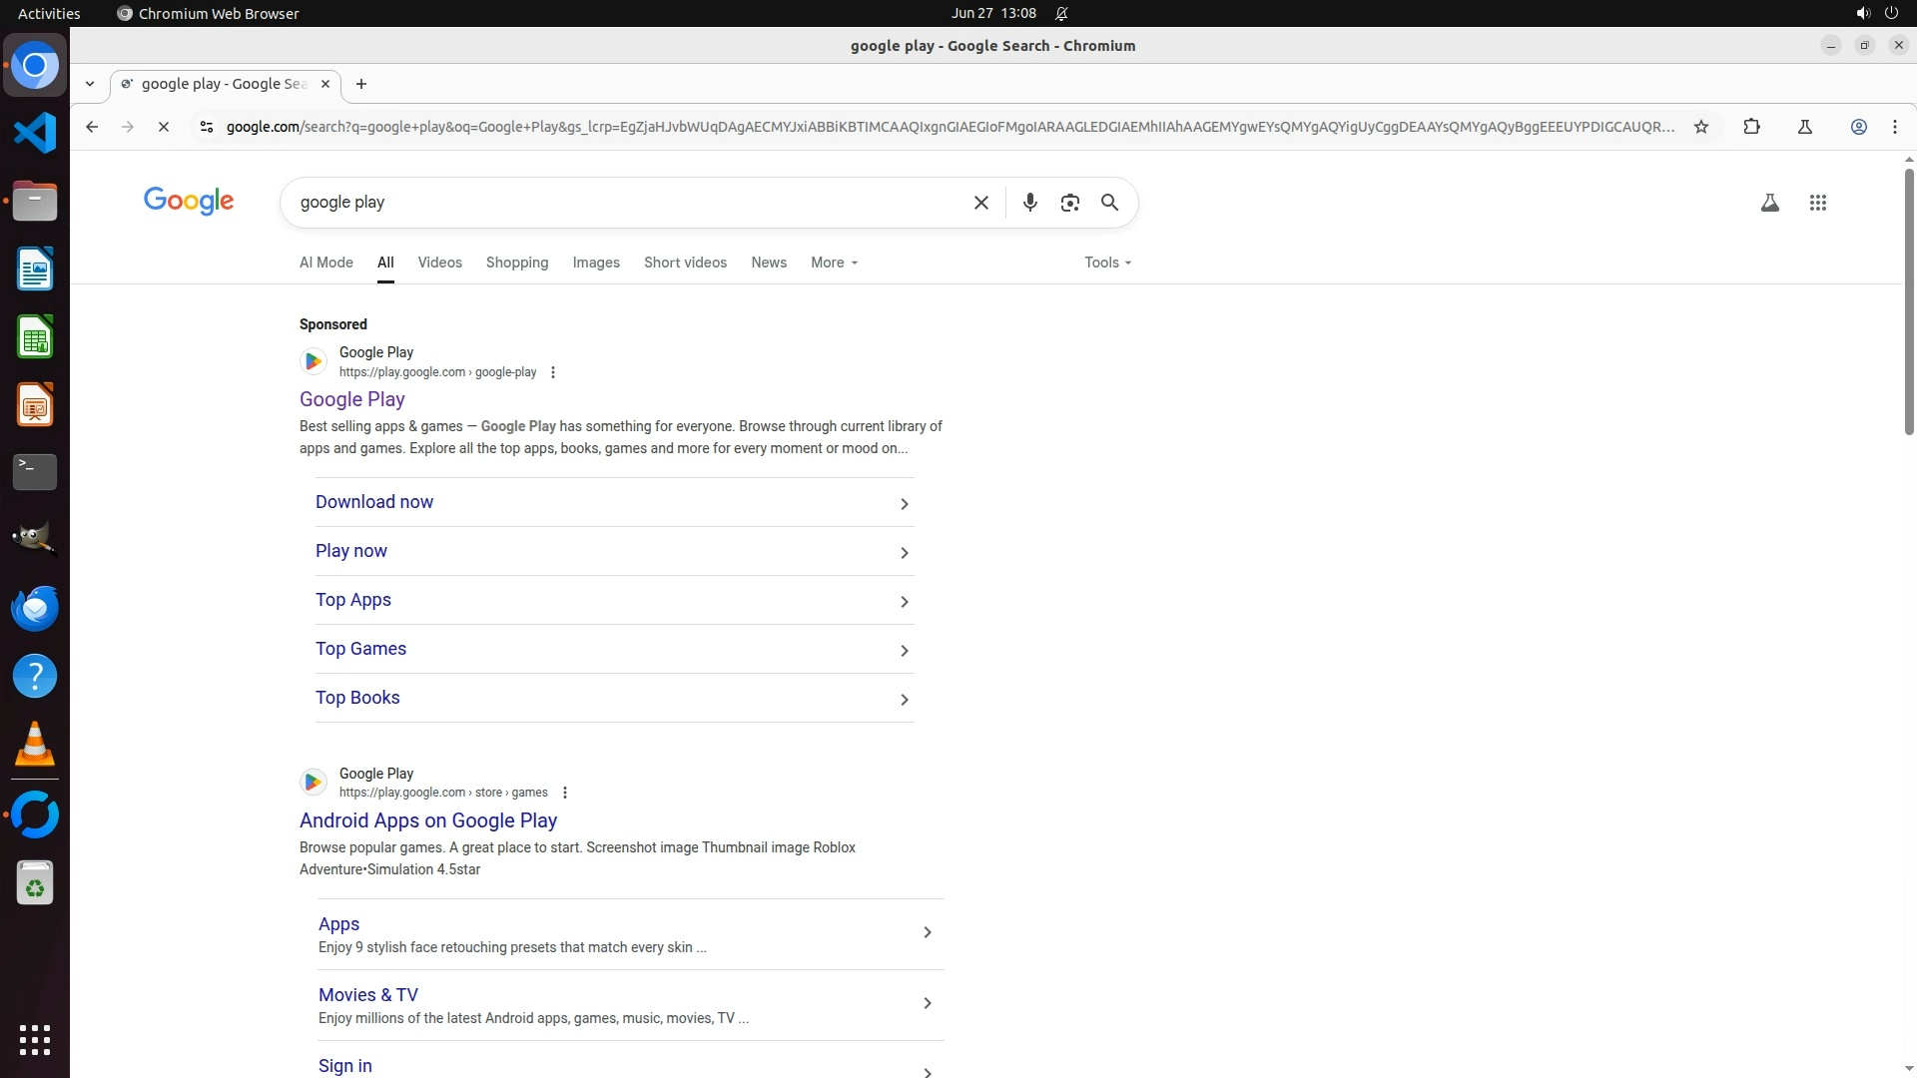Viewport: 1917px width, 1078px height.
Task: Click the voice search microphone icon
Action: point(1029,203)
